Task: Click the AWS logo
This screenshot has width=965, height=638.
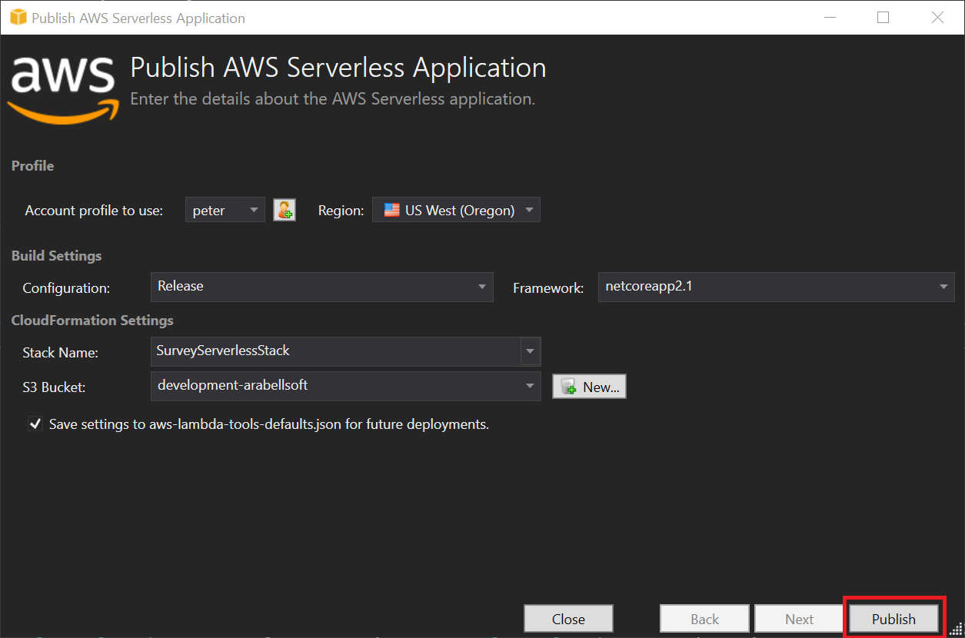Action: [x=64, y=88]
